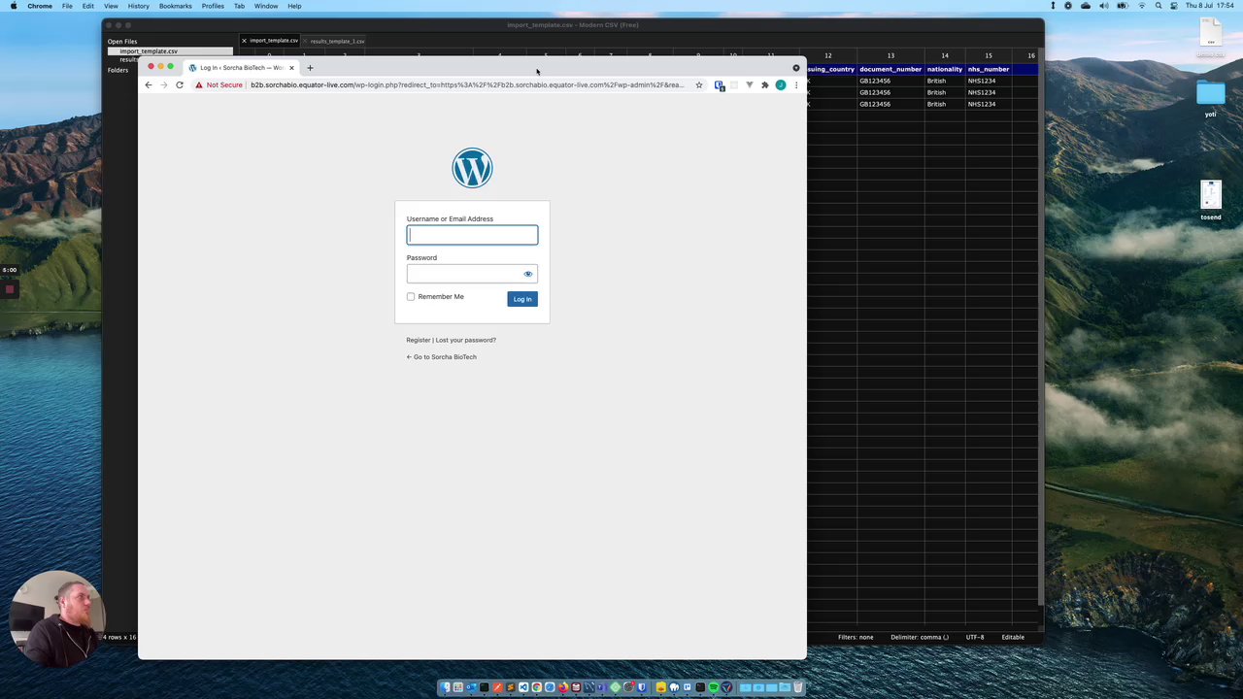The image size is (1243, 699).
Task: Click the nationality column header
Action: [x=944, y=69]
